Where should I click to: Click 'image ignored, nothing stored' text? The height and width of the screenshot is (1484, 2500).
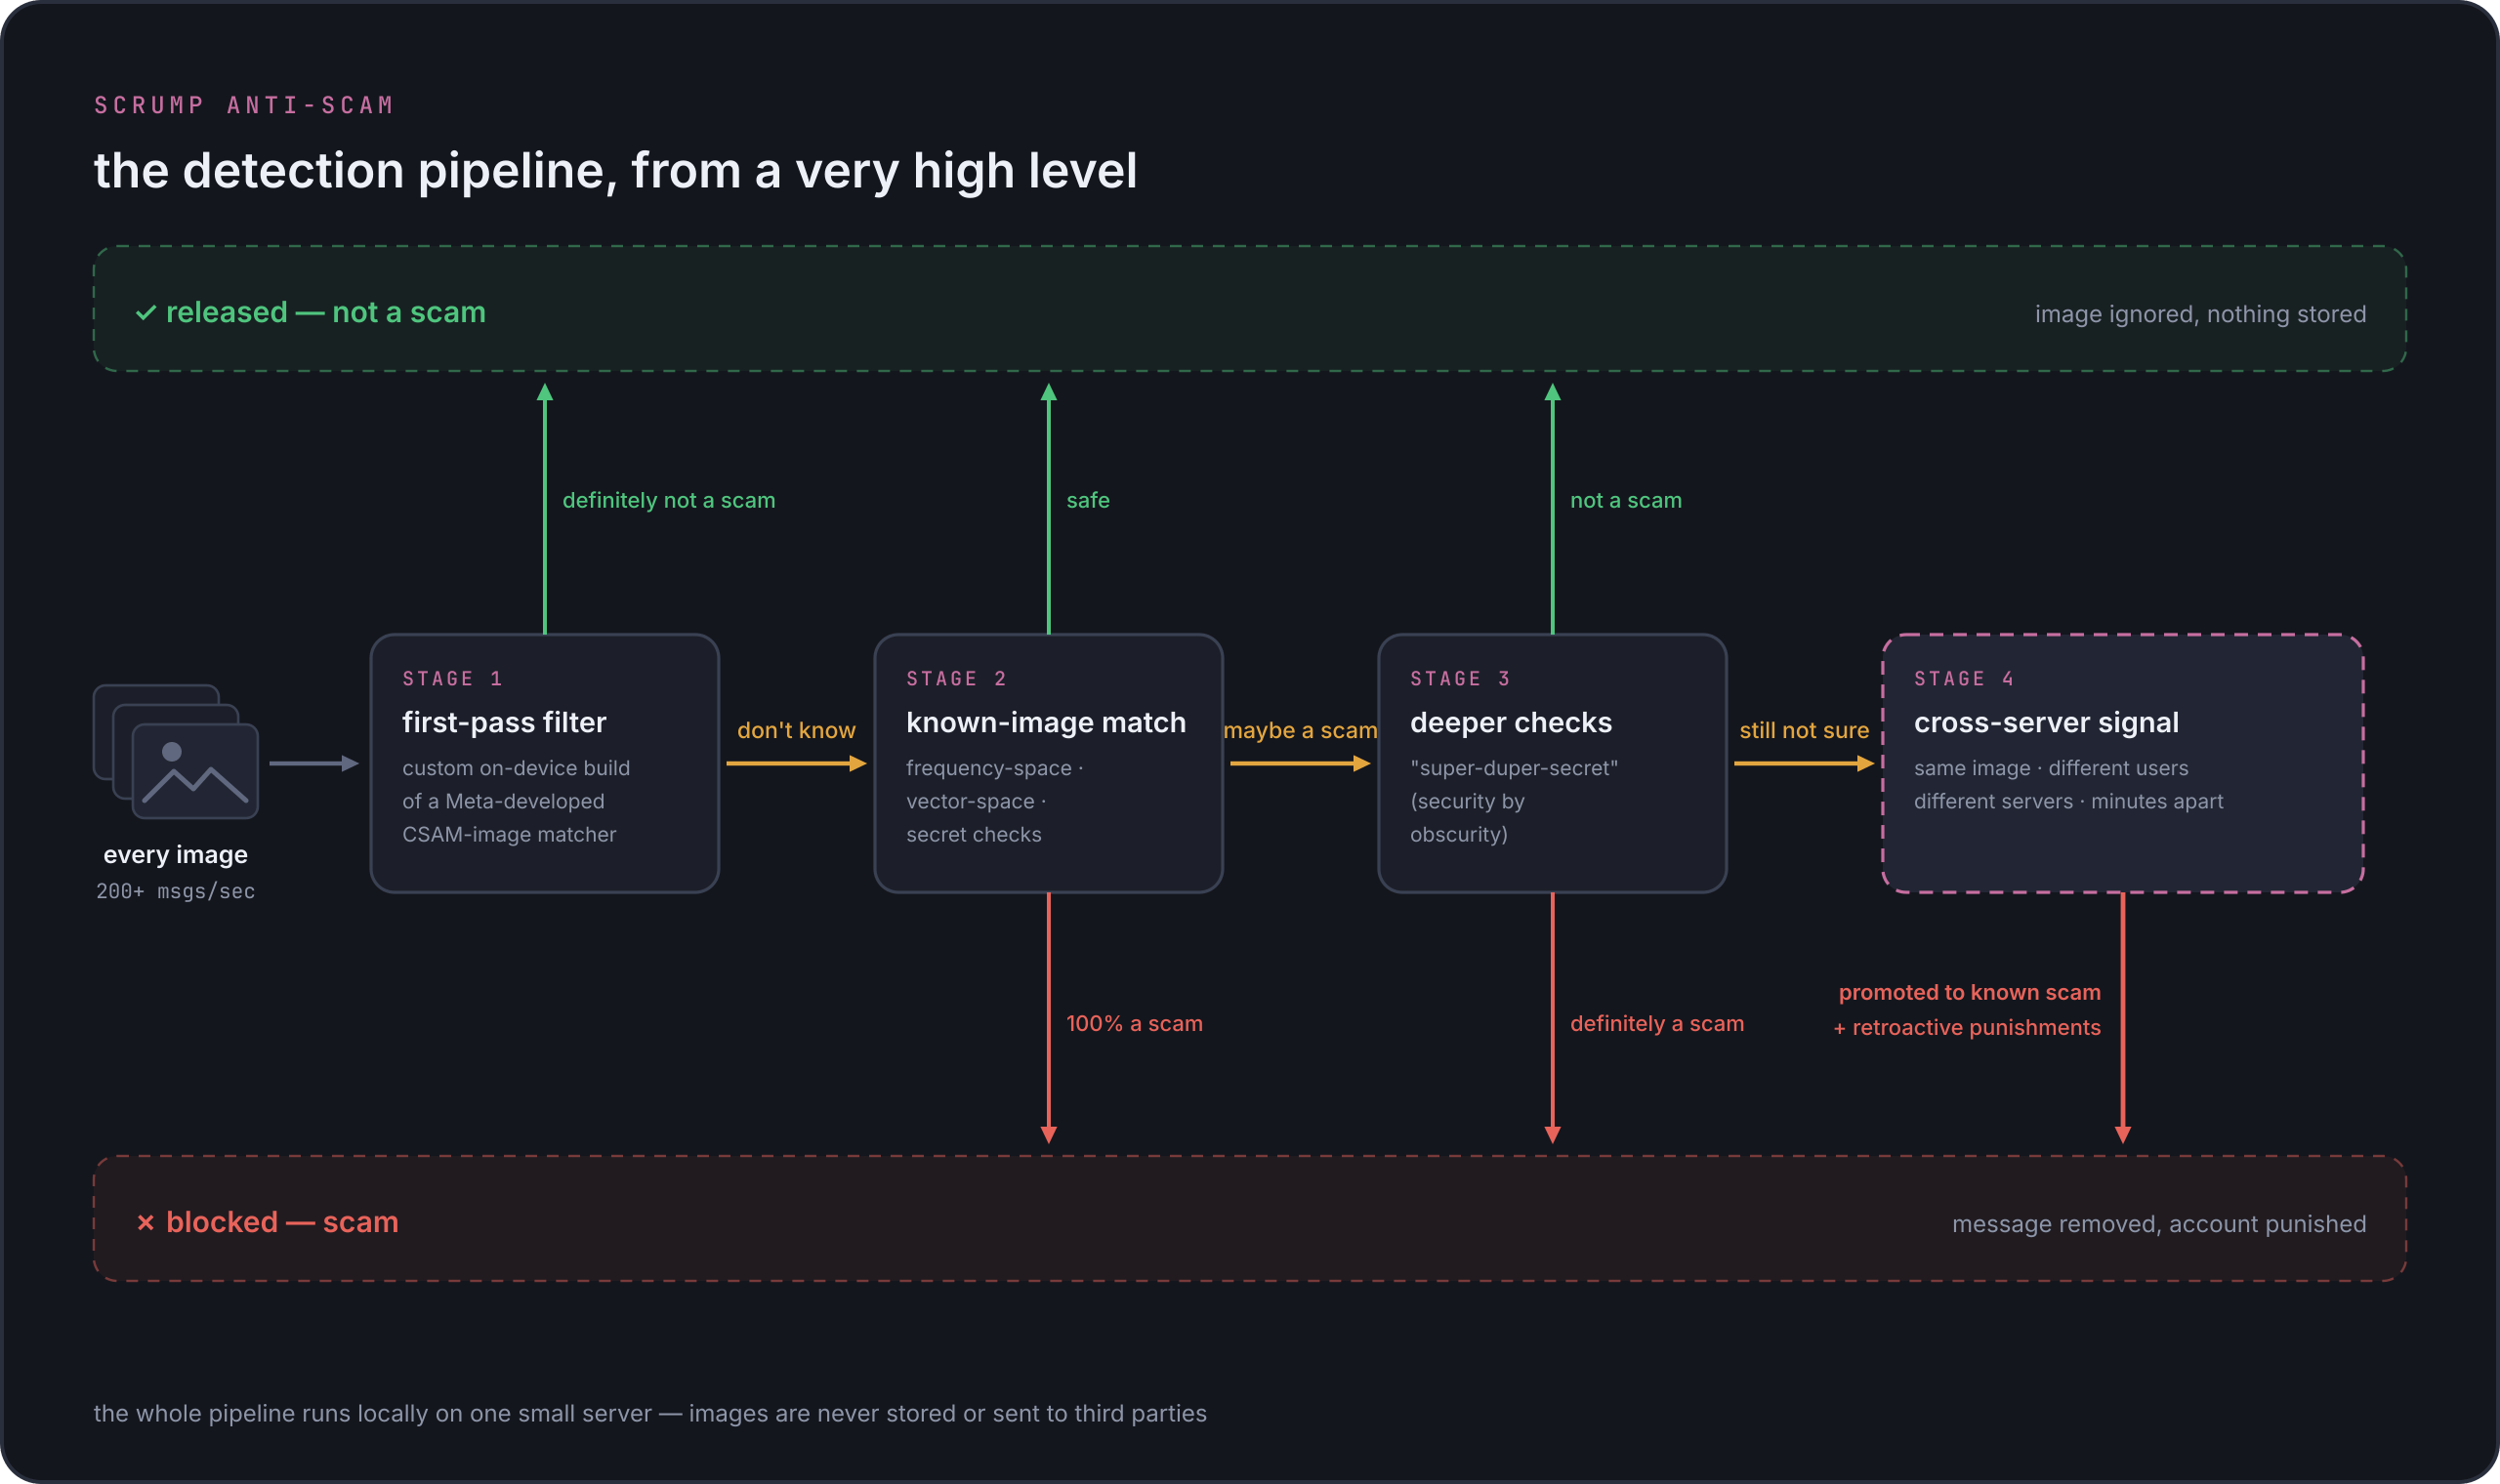coord(2200,314)
